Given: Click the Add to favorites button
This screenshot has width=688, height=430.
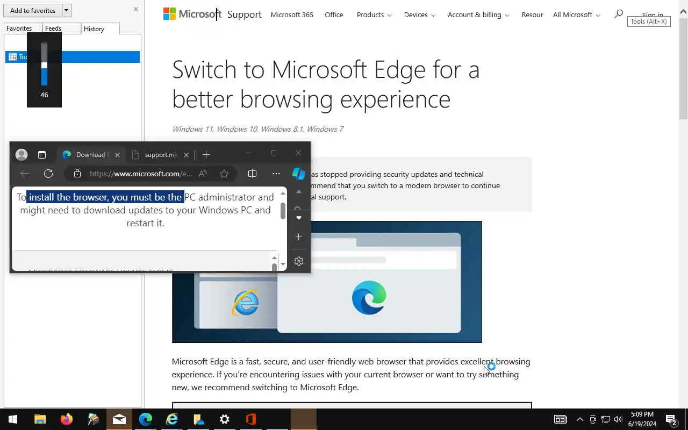Looking at the screenshot, I should (33, 10).
